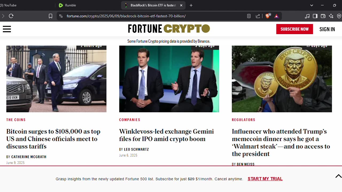The height and width of the screenshot is (192, 342).
Task: View site information icon in address bar
Action: tap(61, 16)
